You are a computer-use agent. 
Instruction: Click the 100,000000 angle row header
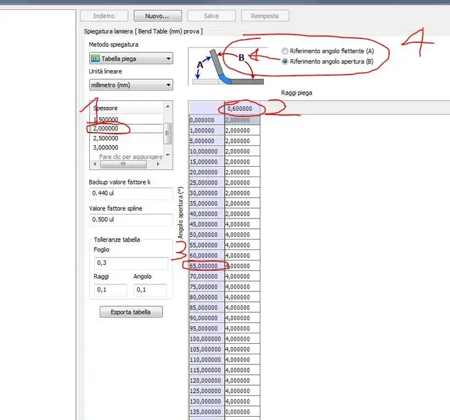click(x=207, y=339)
